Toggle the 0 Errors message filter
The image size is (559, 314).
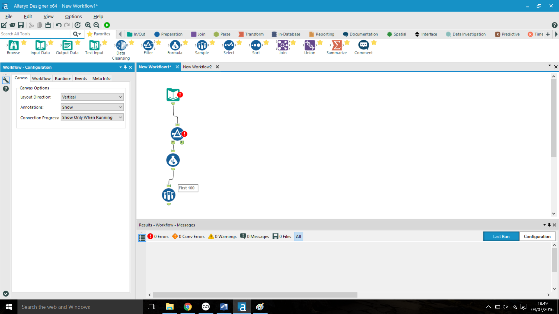pos(158,236)
